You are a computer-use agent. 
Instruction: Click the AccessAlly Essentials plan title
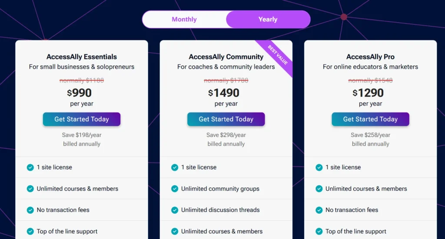point(82,57)
